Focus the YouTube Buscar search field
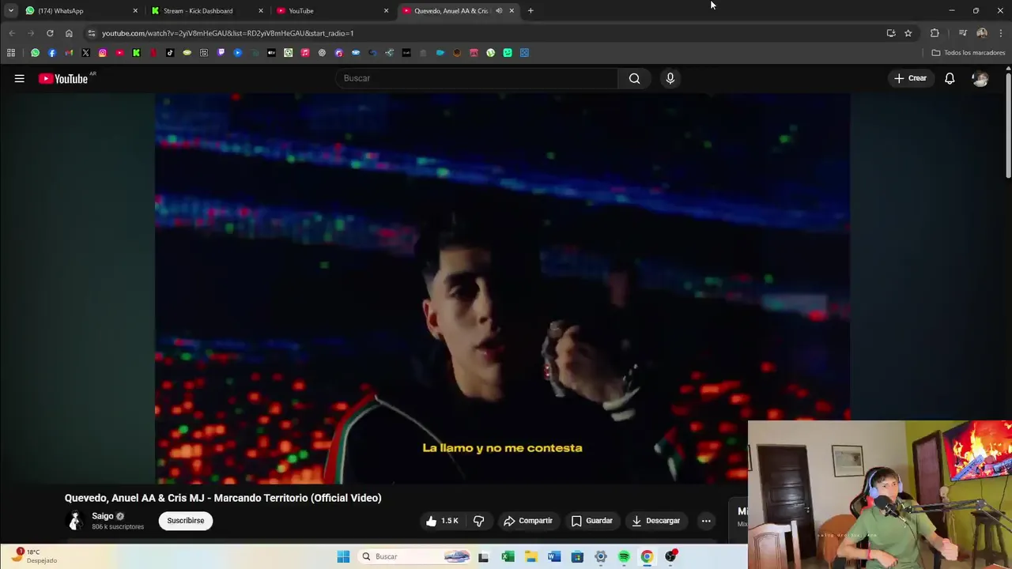1012x569 pixels. (x=477, y=78)
